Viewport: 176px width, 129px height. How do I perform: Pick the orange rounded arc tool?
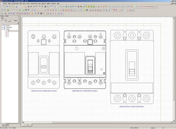click(x=106, y=7)
